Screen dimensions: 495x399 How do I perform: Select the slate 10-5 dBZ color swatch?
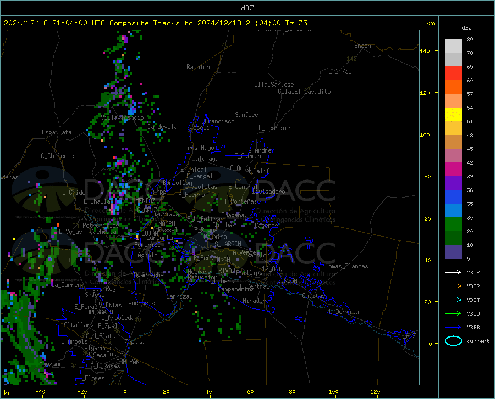click(x=453, y=252)
